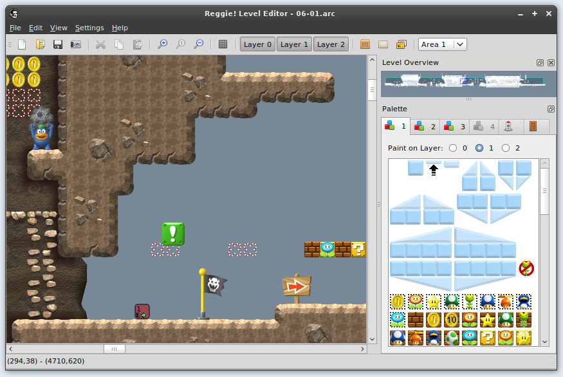Switch to palette tileset tab 2
Screen dimensions: 563x377
pyautogui.click(x=425, y=126)
